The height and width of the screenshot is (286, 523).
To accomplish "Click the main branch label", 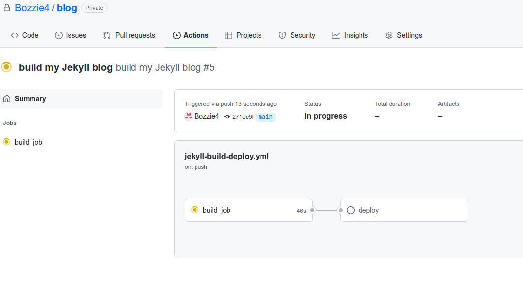I will click(265, 117).
